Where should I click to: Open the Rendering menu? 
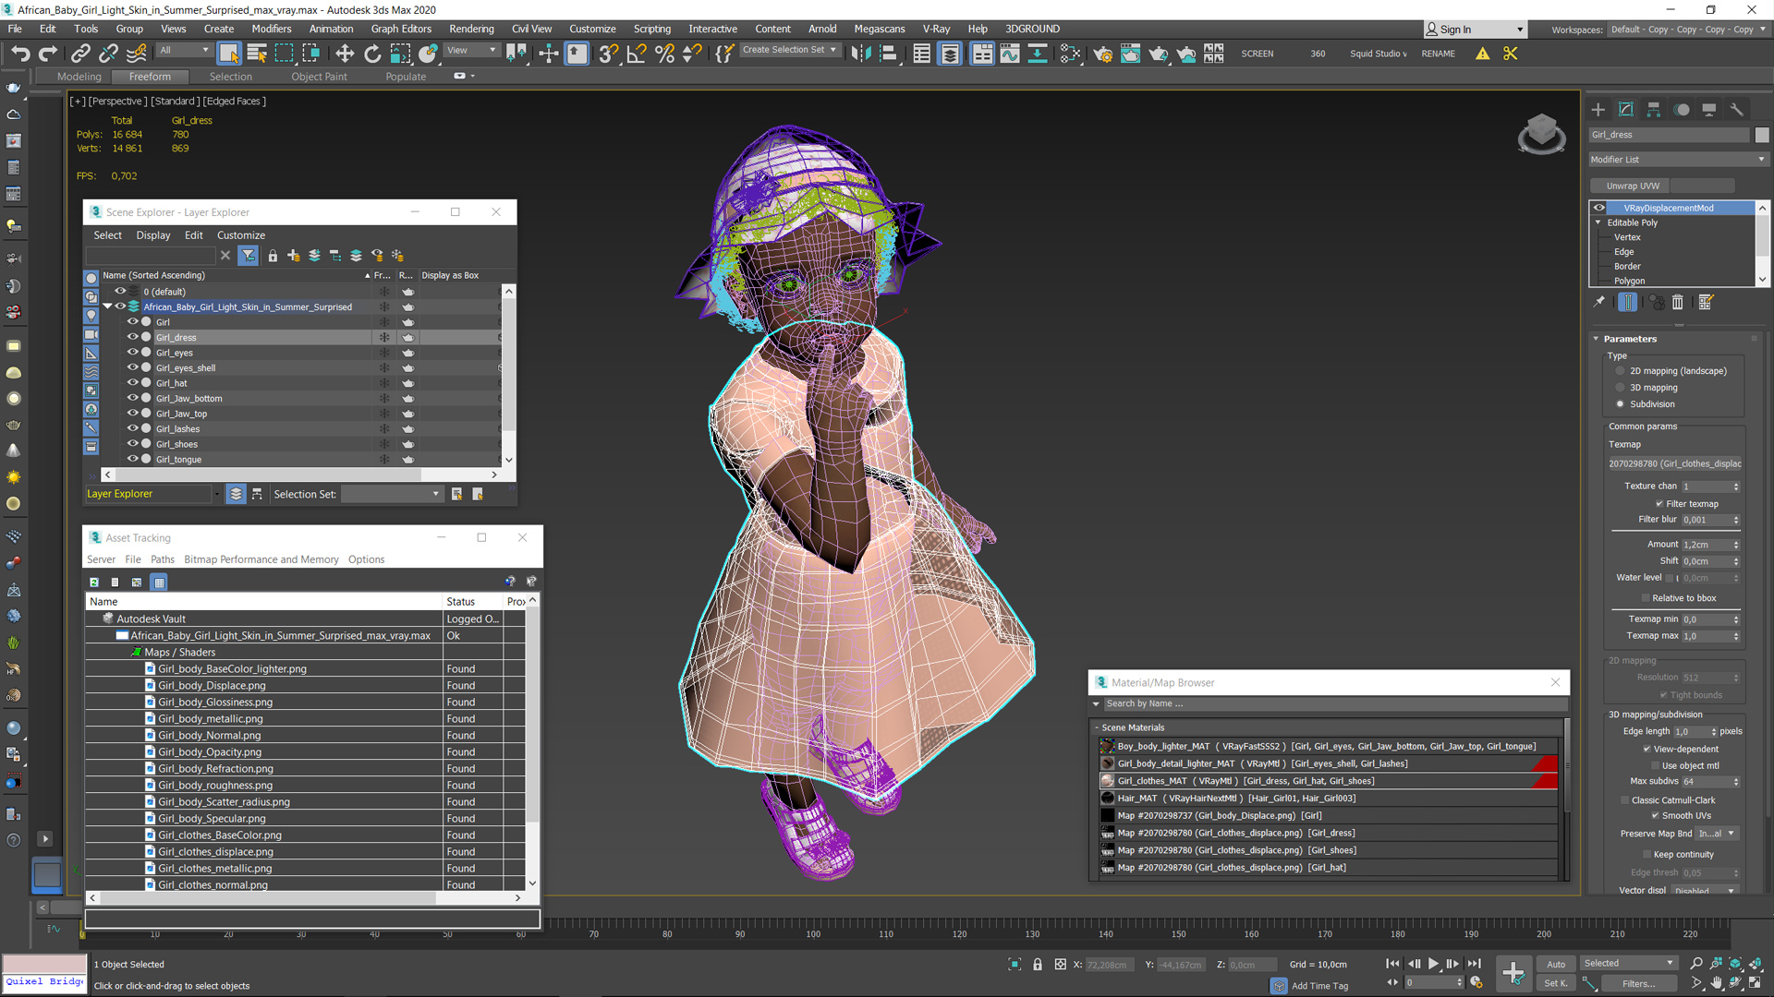[x=471, y=29]
